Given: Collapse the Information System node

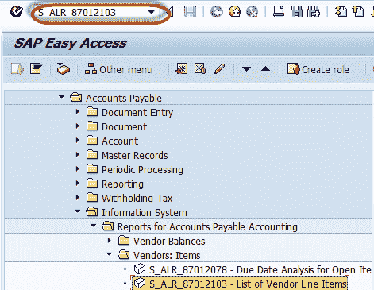Looking at the screenshot, I should tap(77, 211).
